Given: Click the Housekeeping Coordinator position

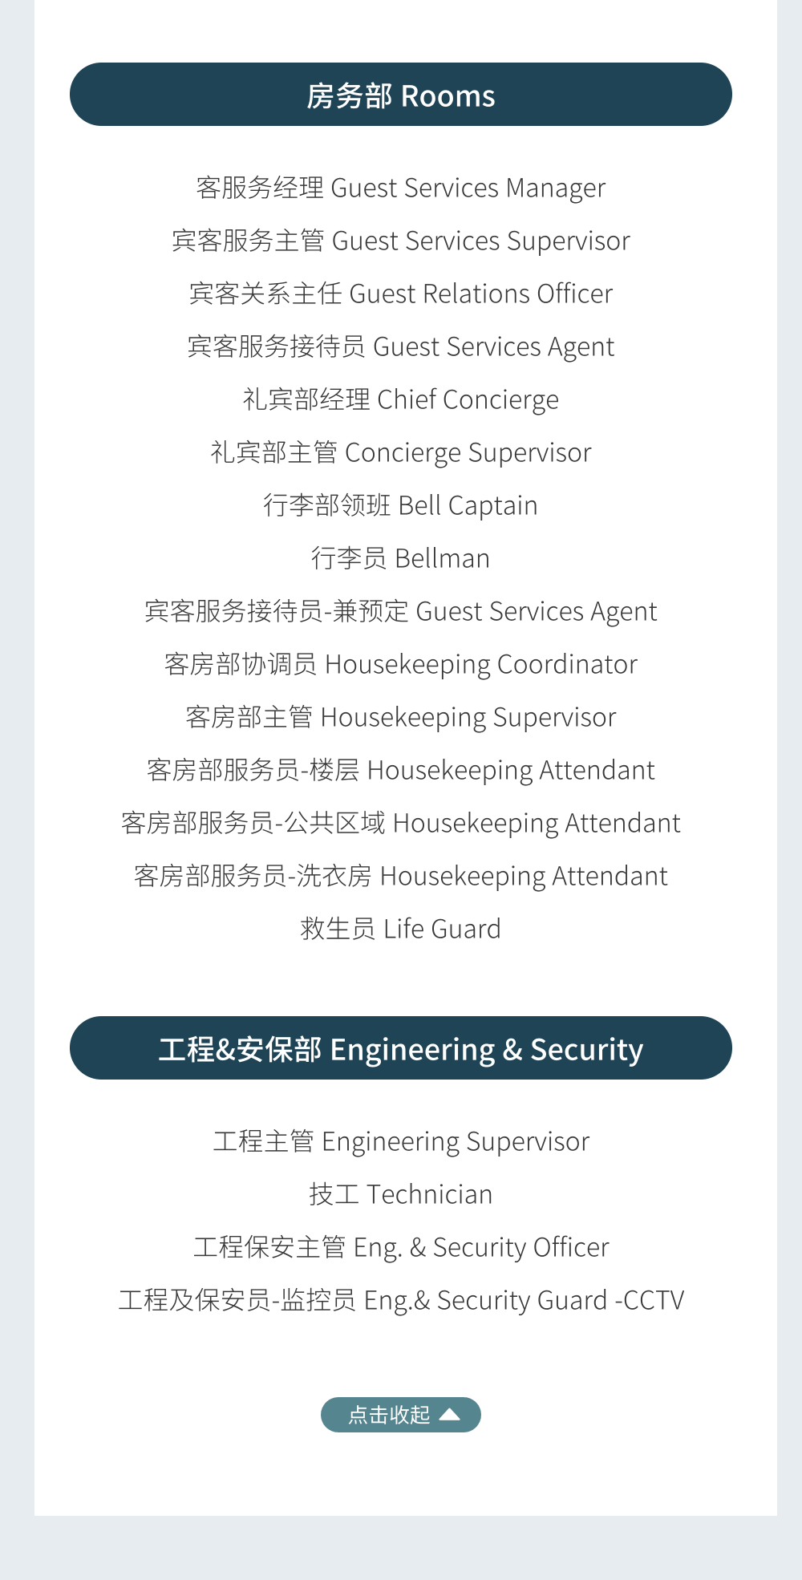Looking at the screenshot, I should (401, 665).
